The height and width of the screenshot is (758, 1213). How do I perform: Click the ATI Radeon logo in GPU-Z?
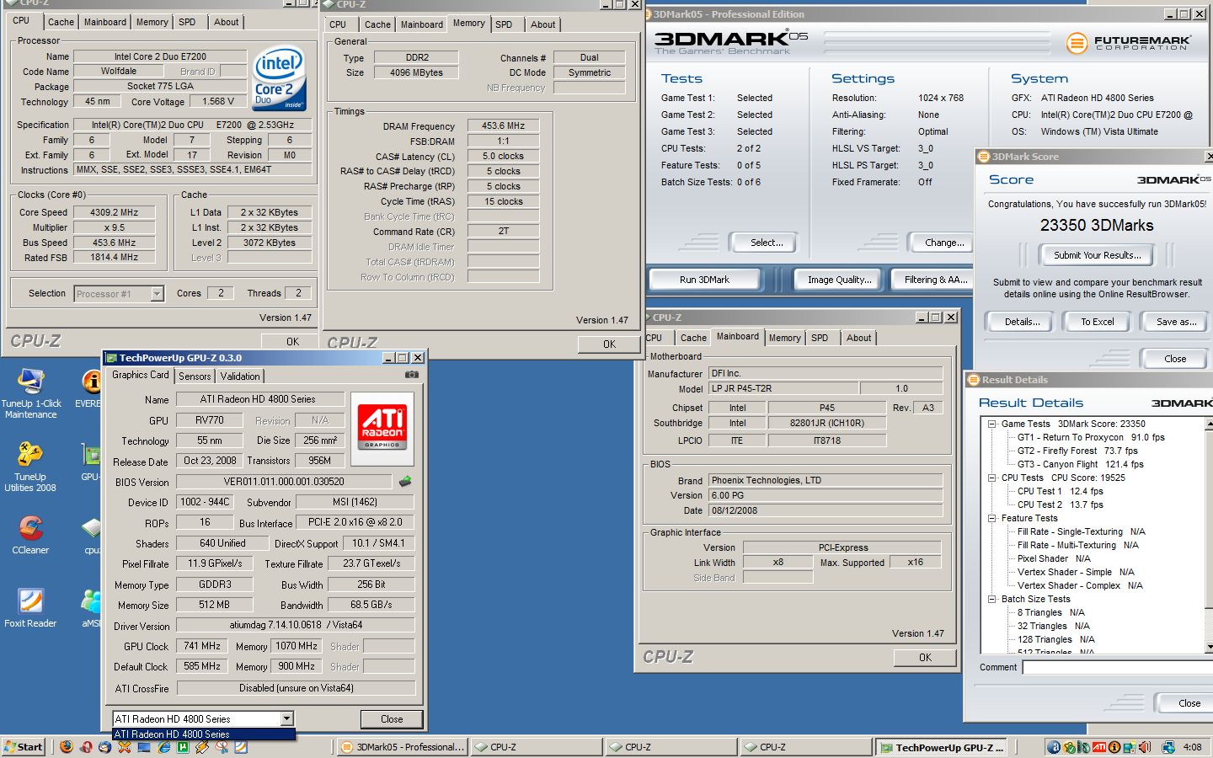pyautogui.click(x=382, y=428)
